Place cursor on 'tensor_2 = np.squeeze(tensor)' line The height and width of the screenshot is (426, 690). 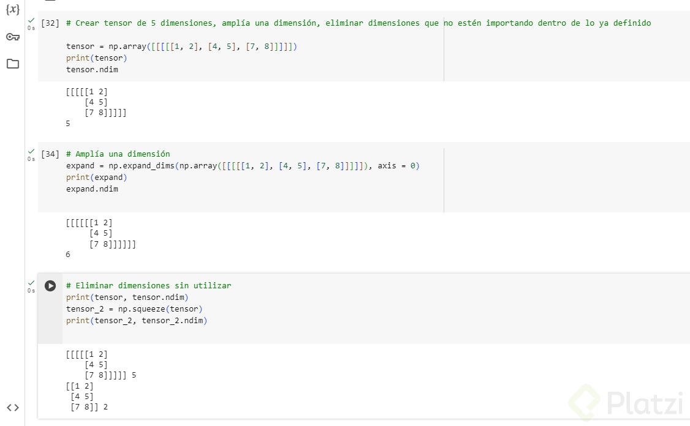click(134, 309)
